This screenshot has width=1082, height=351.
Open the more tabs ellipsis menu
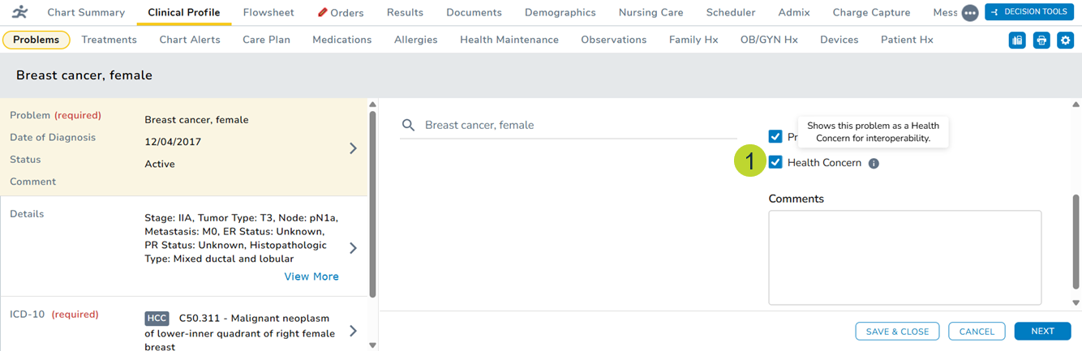(969, 13)
